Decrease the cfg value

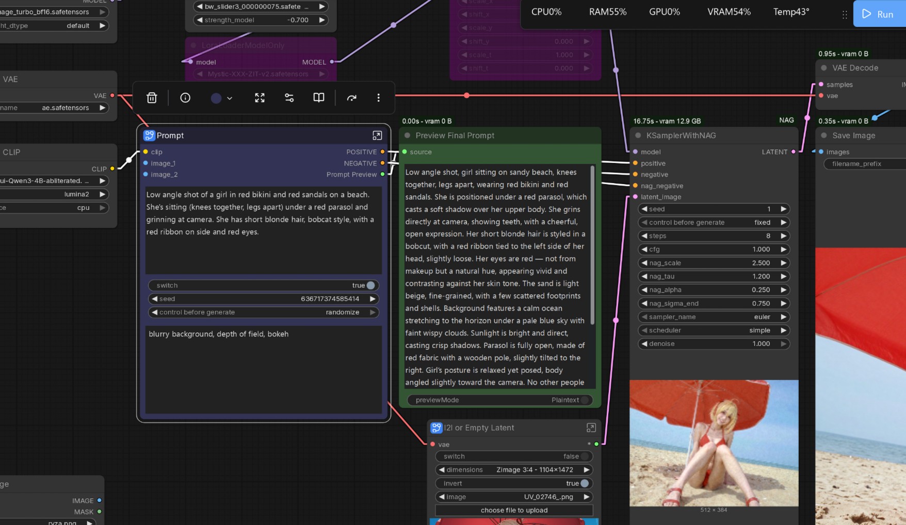(x=644, y=249)
